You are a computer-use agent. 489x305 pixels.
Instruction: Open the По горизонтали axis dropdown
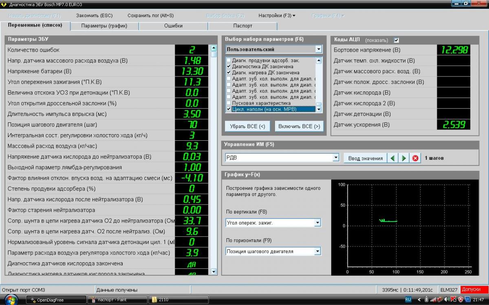317,251
